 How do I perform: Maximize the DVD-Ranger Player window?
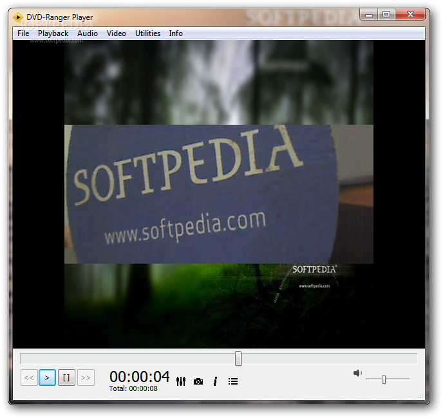(x=386, y=14)
